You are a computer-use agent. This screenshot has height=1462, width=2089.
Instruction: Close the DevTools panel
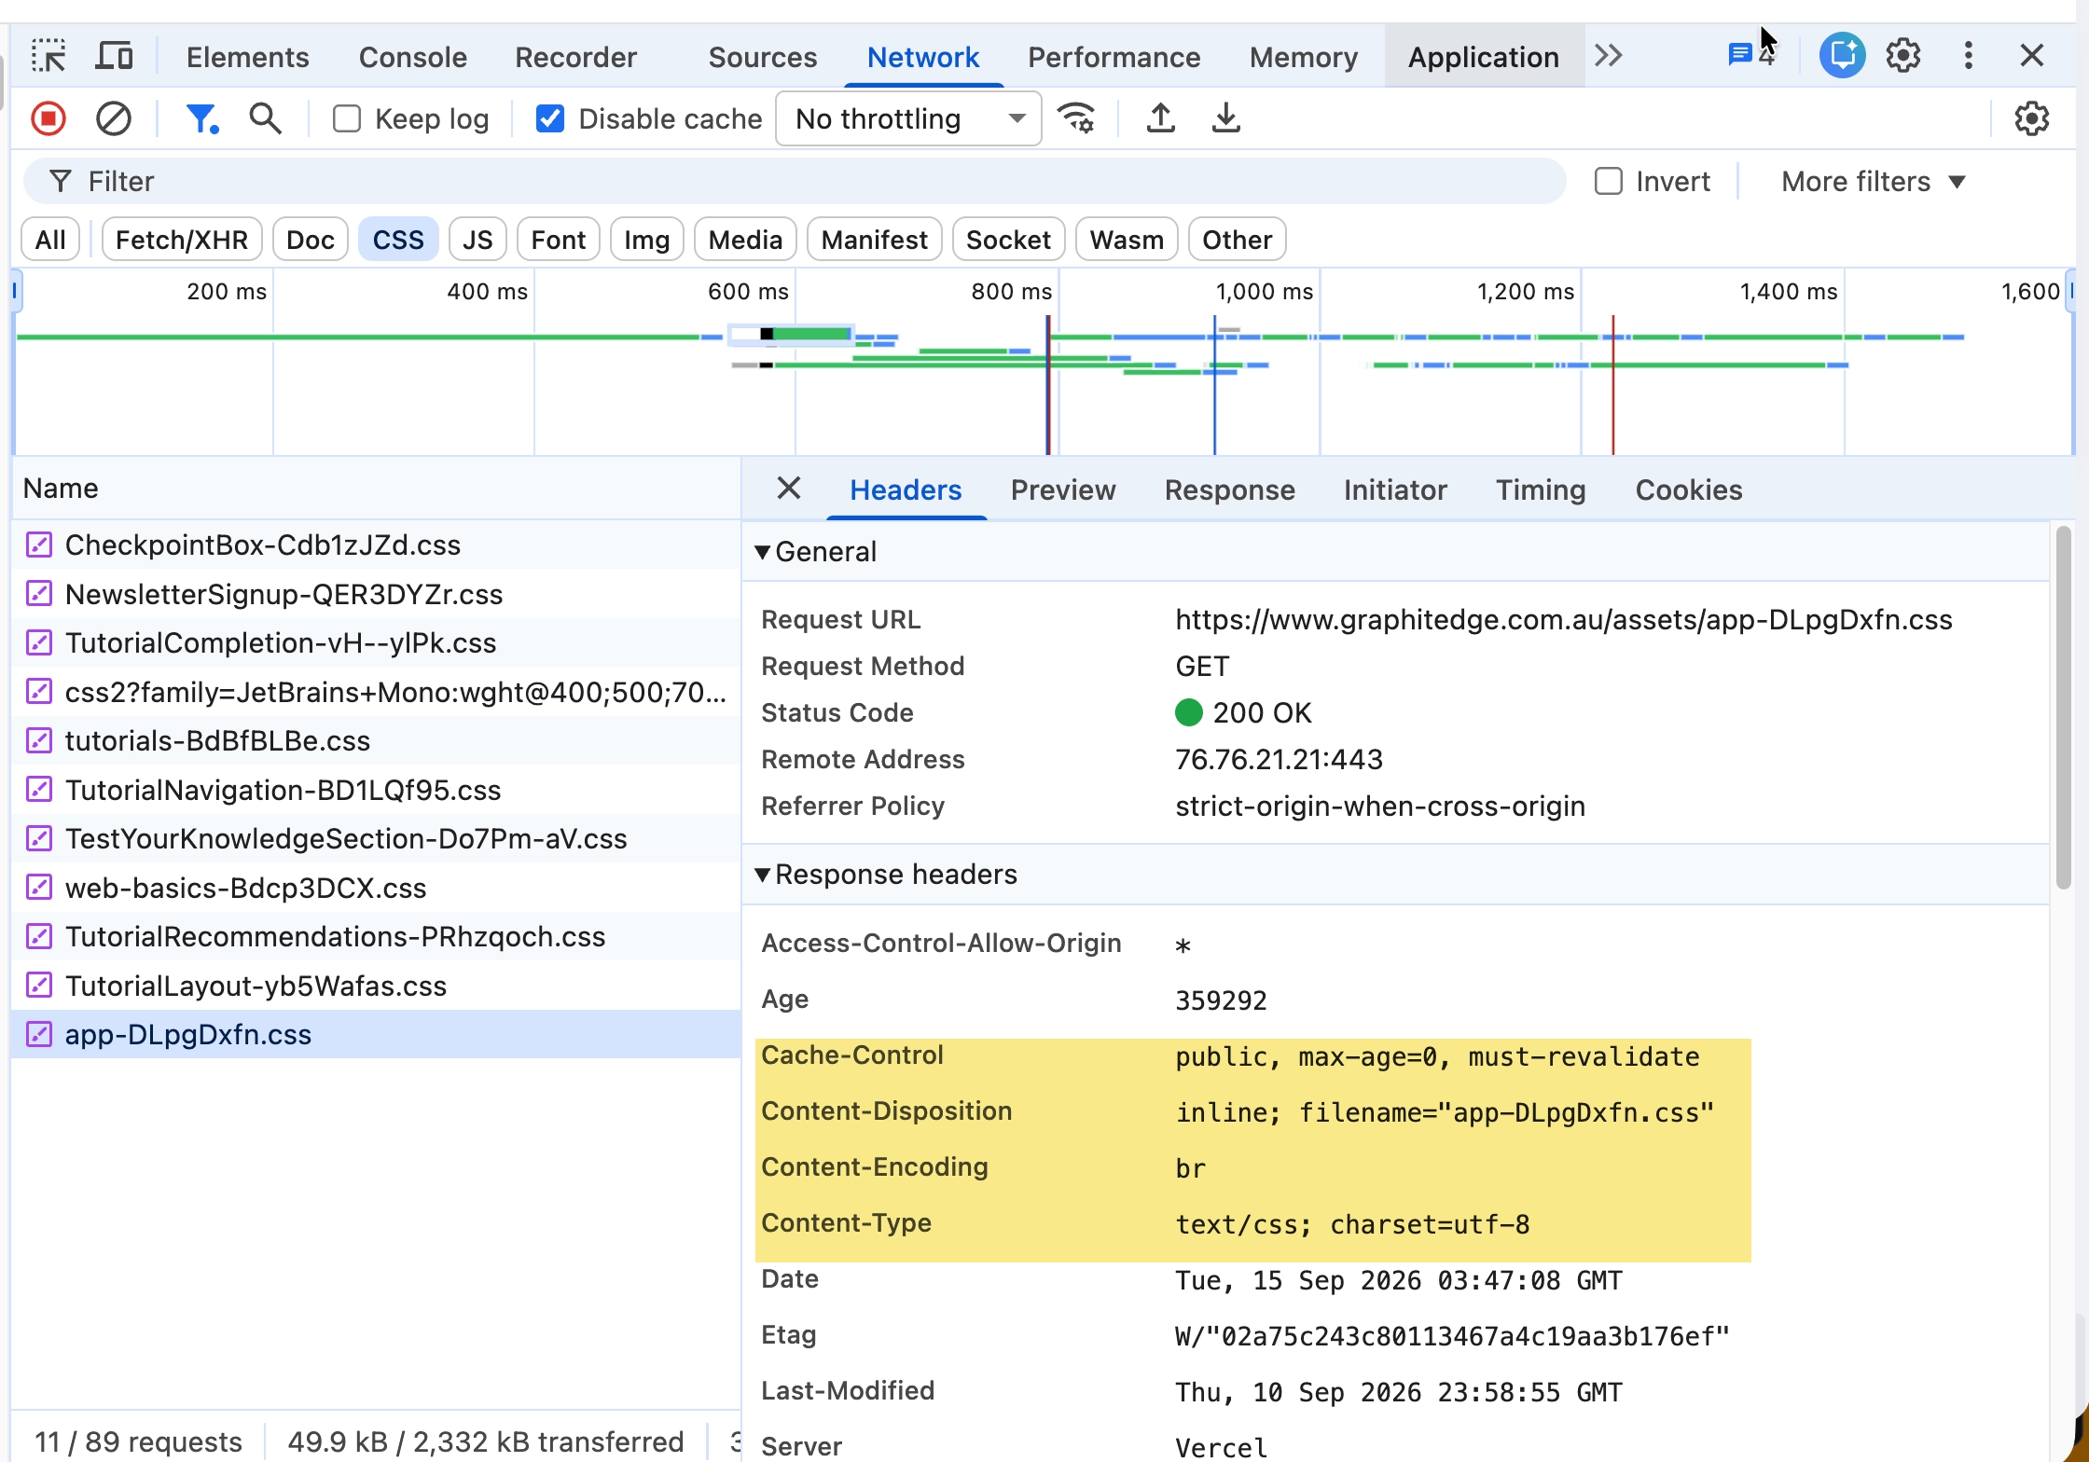[2032, 56]
